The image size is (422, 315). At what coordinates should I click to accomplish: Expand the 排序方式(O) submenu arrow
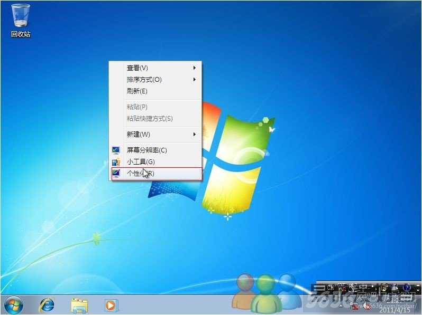(x=194, y=80)
